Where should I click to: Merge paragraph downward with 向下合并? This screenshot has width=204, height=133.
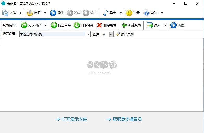77,25
